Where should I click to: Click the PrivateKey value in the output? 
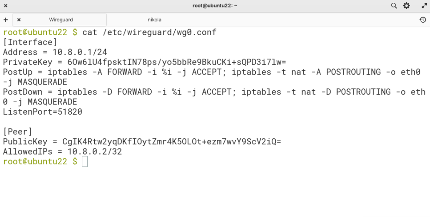click(x=177, y=62)
